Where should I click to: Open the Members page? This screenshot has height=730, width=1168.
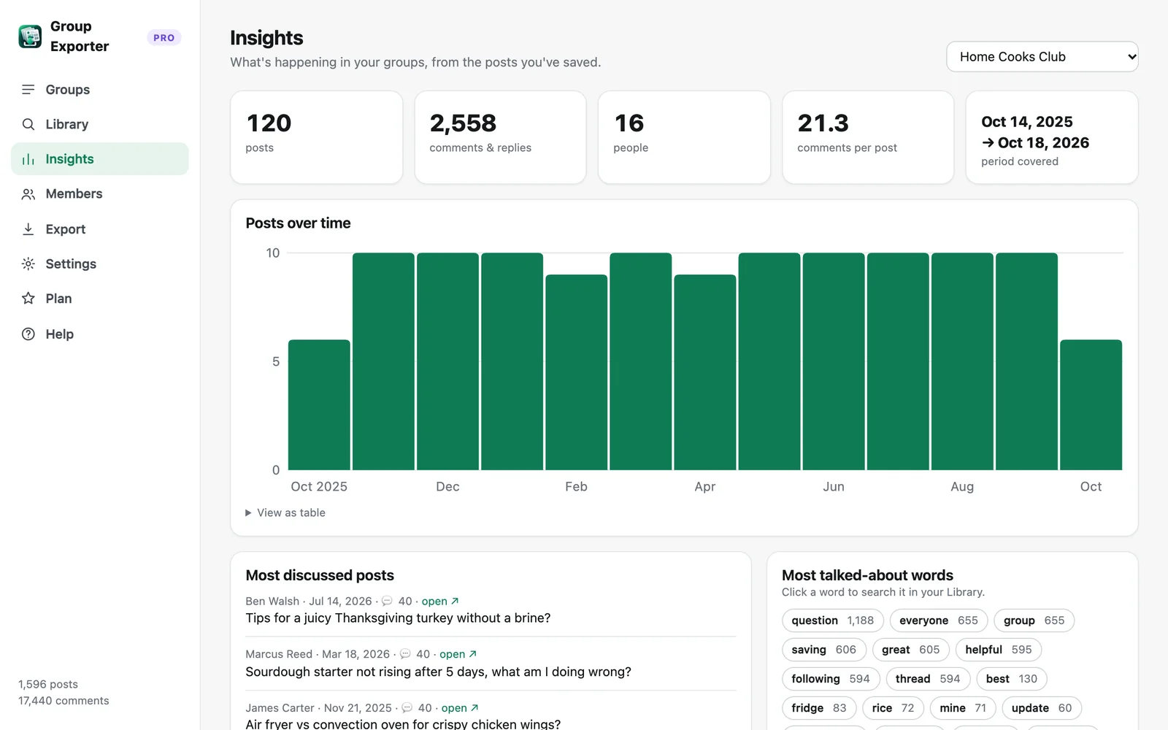click(100, 194)
